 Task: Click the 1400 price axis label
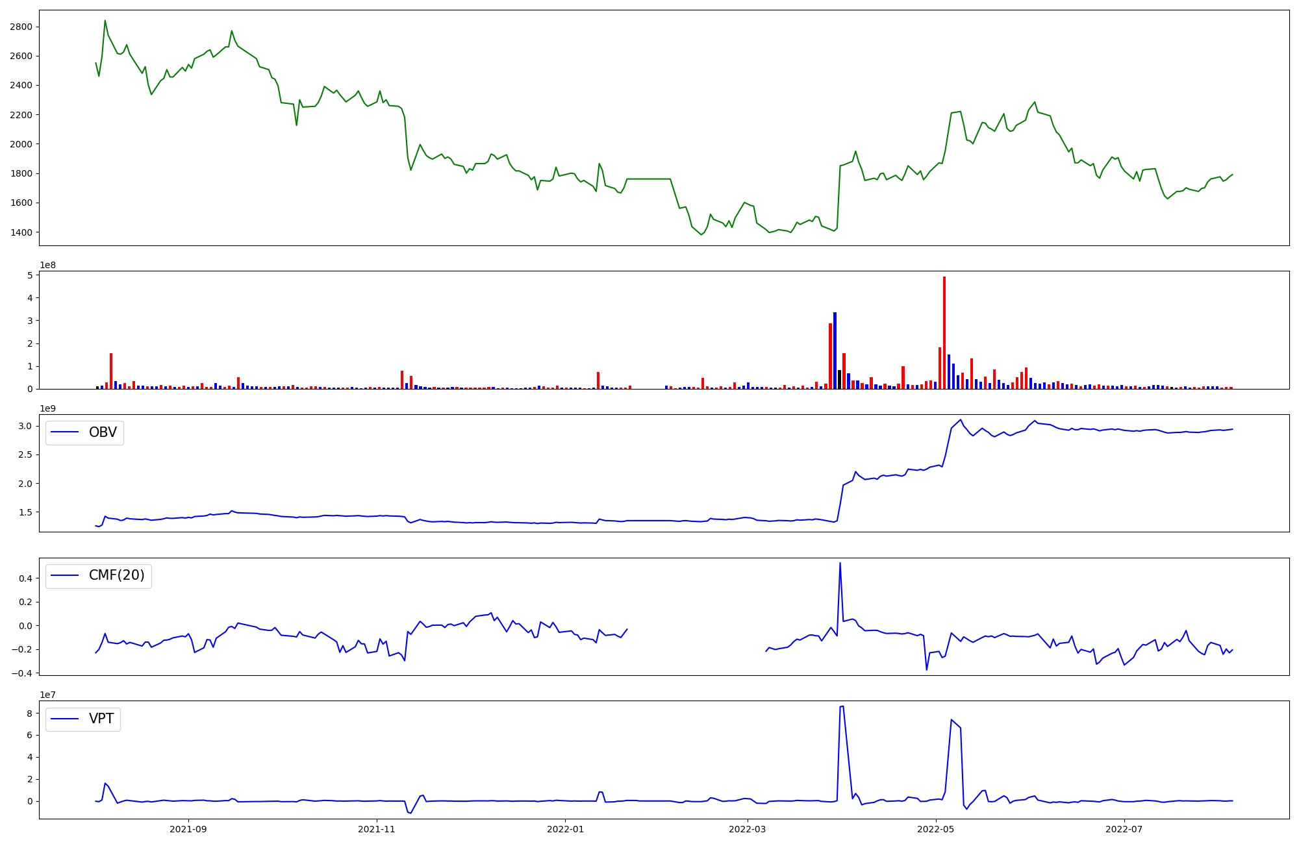[21, 232]
